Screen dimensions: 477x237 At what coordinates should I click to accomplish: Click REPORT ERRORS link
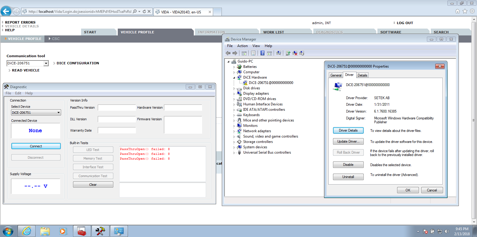(x=20, y=22)
